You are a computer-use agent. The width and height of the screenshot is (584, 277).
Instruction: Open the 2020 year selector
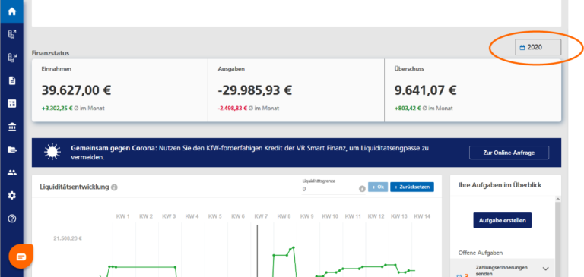tap(538, 47)
